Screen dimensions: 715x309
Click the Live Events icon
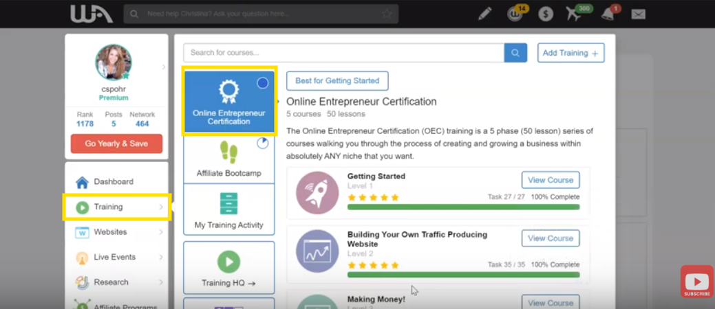coord(82,257)
